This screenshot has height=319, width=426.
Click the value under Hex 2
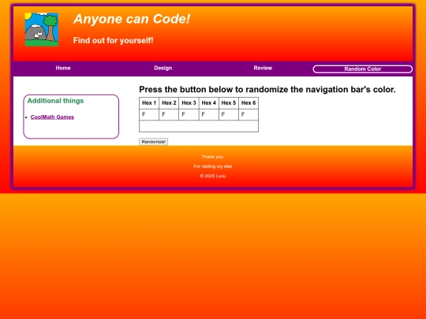point(169,115)
